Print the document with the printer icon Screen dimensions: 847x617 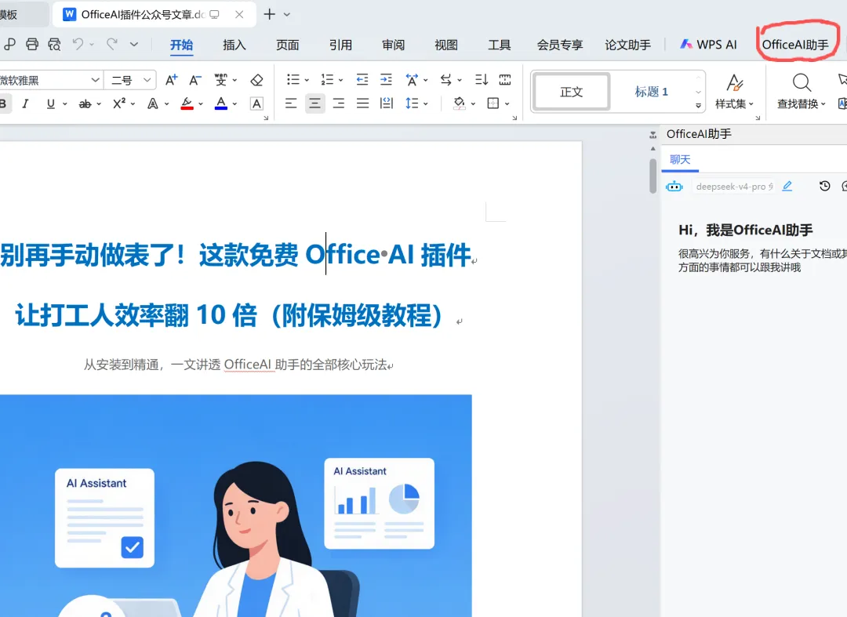pos(32,44)
